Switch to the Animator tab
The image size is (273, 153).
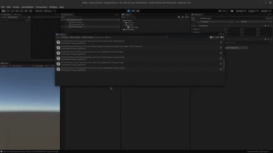(6, 14)
